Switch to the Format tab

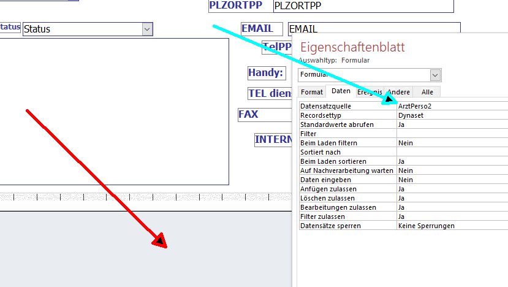312,92
